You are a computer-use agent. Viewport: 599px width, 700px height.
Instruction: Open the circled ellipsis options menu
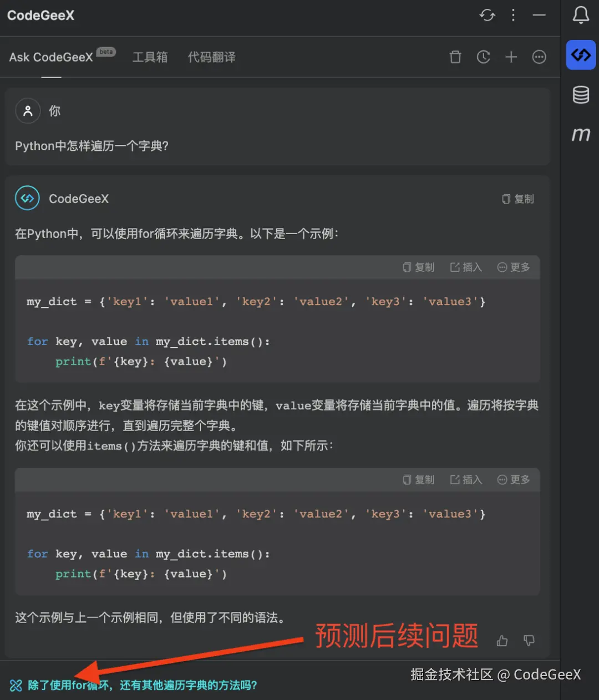click(x=539, y=57)
